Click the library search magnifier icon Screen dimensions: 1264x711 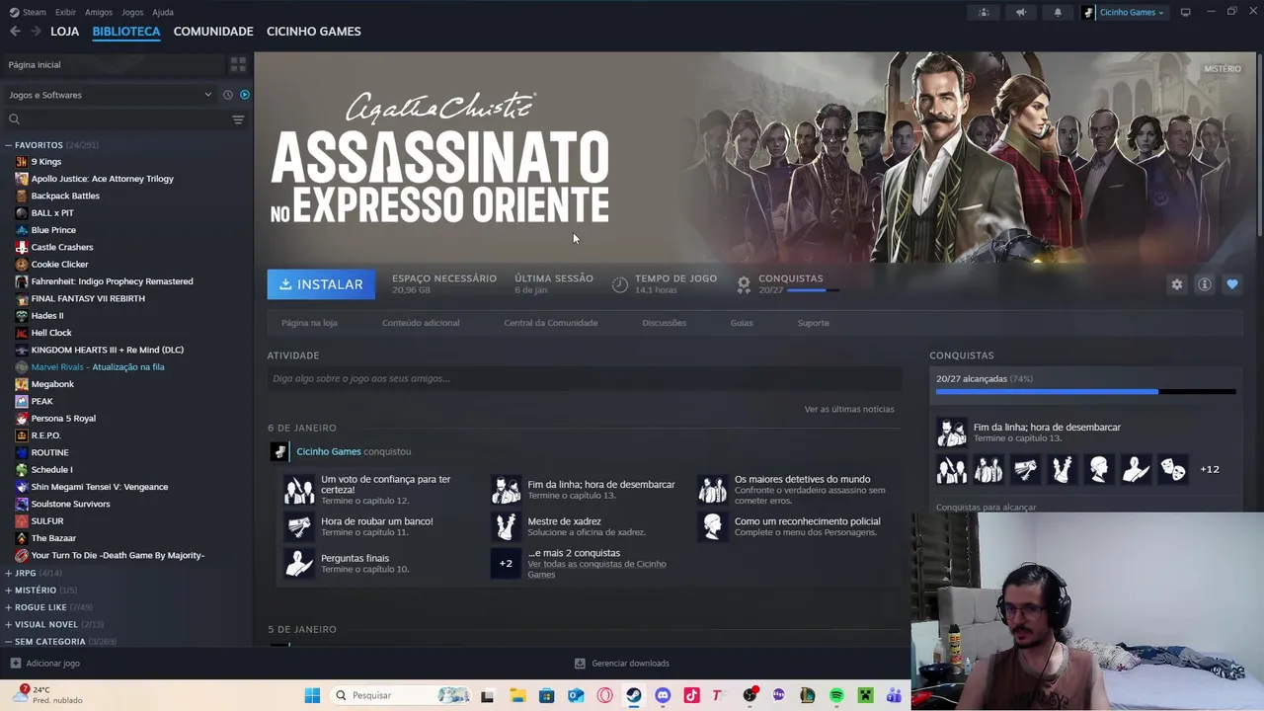(x=14, y=119)
